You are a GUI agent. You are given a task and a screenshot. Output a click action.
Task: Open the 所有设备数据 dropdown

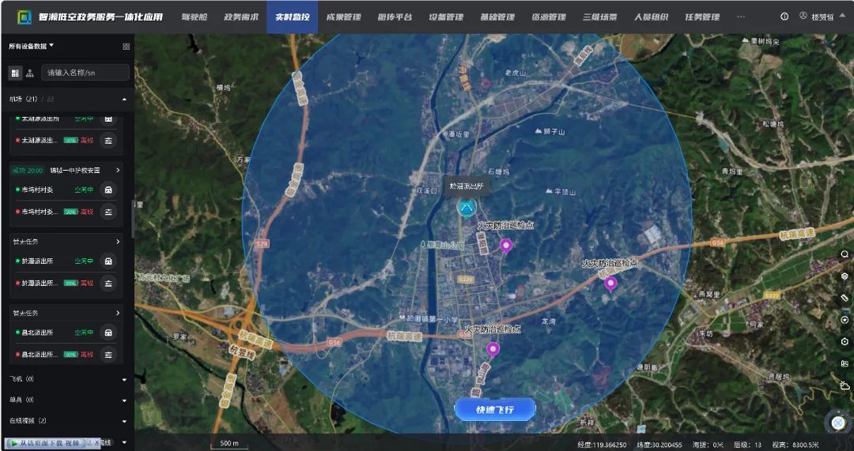(x=32, y=47)
